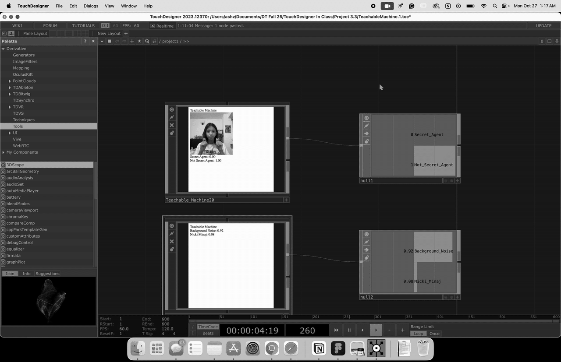Click the plus icon in path bar
This screenshot has height=362, width=561.
[132, 41]
